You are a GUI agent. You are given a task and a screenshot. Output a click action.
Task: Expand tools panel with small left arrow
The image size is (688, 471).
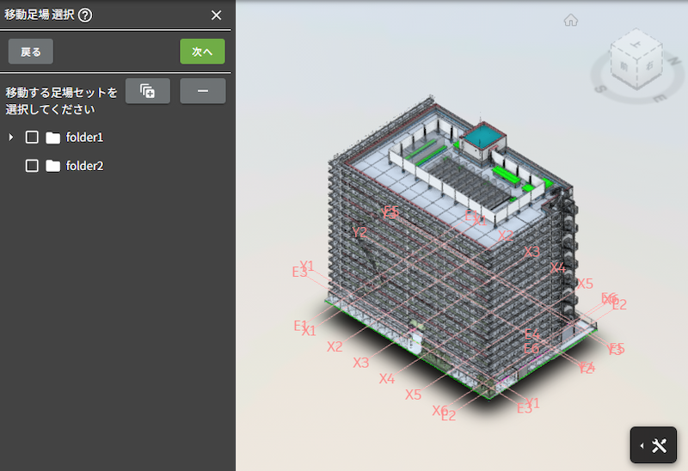(x=642, y=445)
